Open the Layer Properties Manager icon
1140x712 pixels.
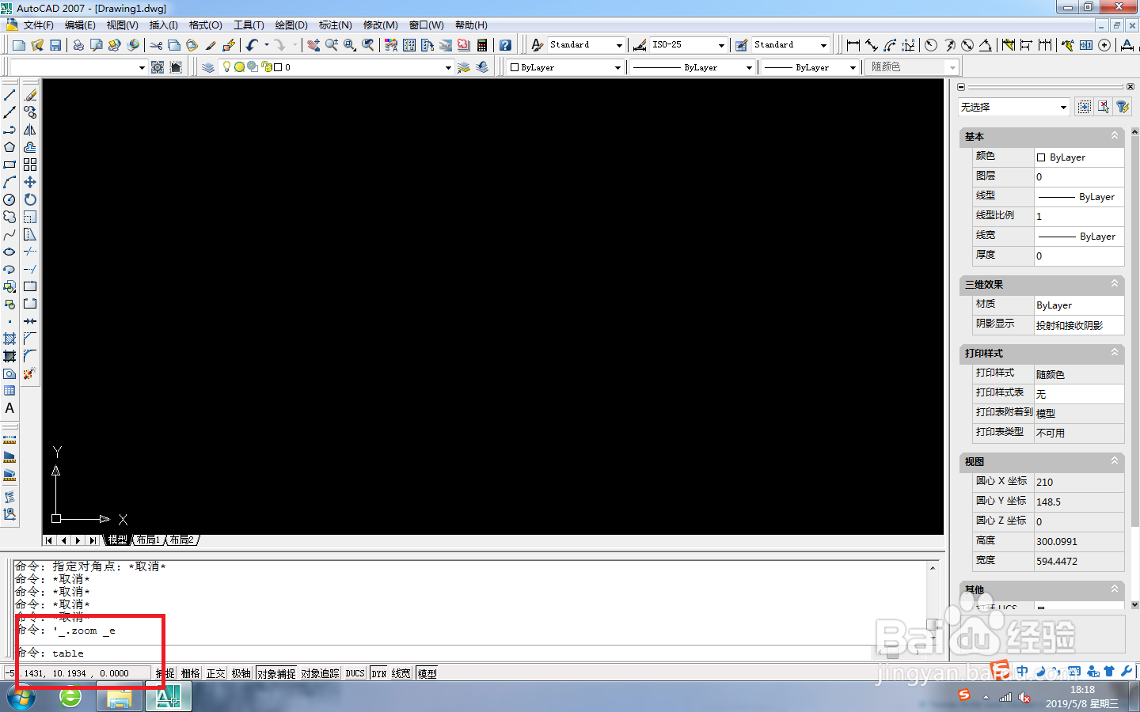pos(208,67)
